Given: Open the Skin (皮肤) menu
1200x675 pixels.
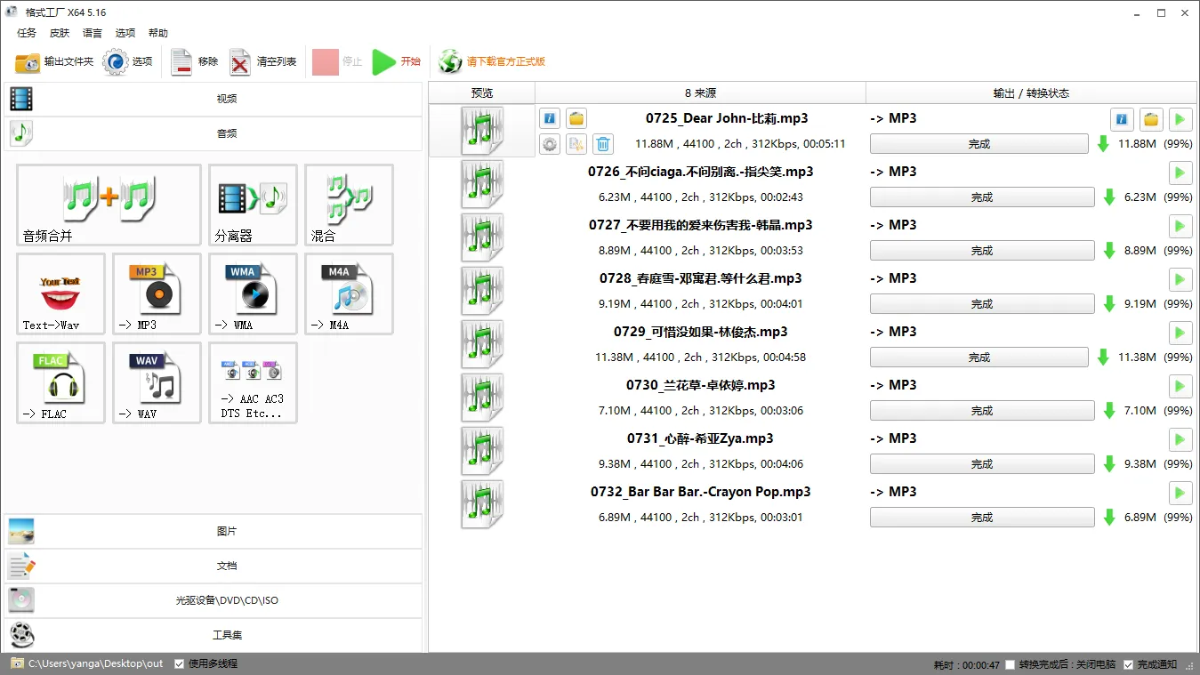Looking at the screenshot, I should pos(60,33).
